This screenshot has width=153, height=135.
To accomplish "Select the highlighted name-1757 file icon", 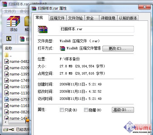I will pos(7,100).
